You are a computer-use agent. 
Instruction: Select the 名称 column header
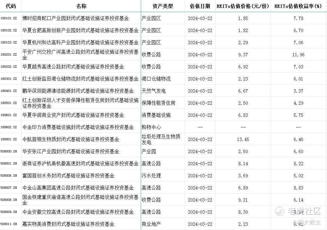(x=81, y=6)
